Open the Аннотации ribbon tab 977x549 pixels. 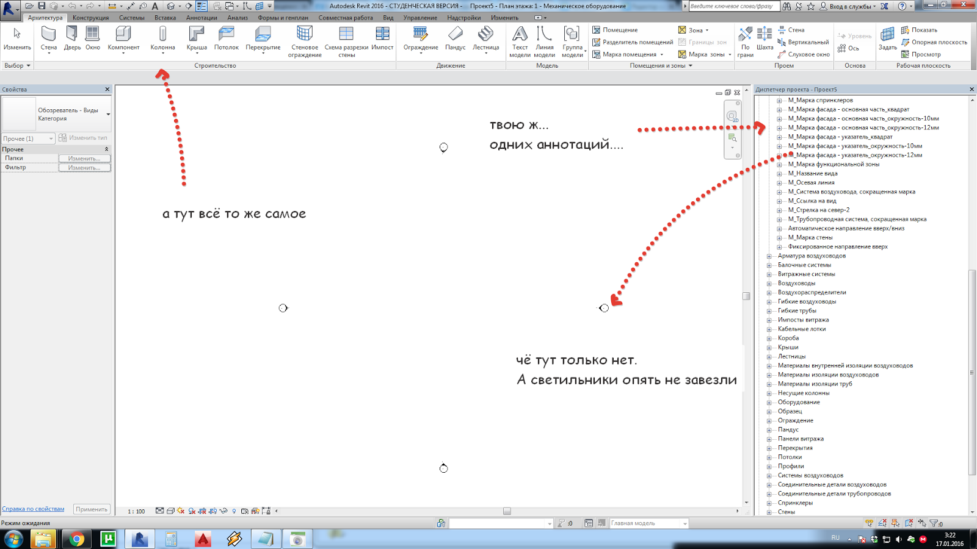click(x=202, y=18)
